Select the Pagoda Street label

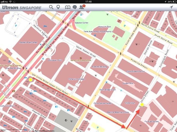39,114
